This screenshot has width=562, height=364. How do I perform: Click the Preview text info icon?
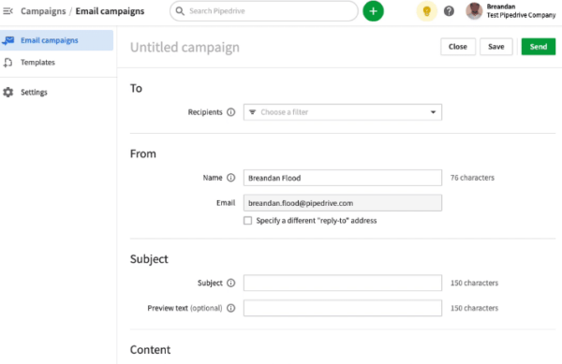tap(231, 308)
